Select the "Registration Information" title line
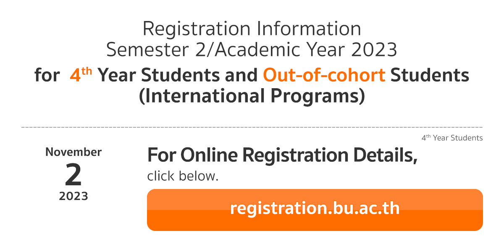This screenshot has height=252, width=504. pos(252,29)
